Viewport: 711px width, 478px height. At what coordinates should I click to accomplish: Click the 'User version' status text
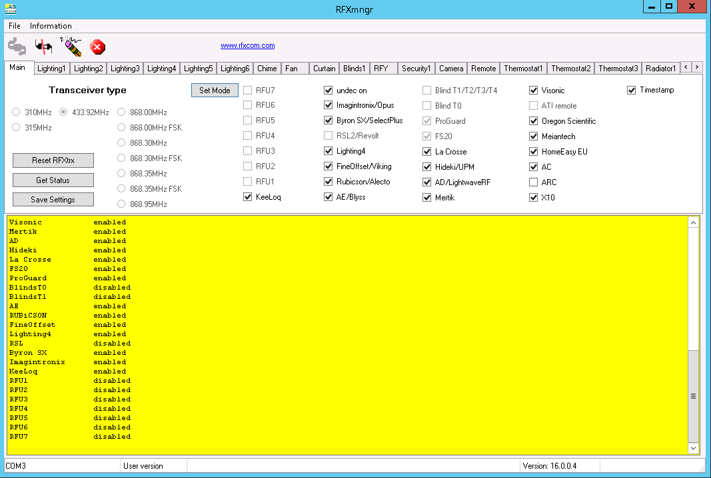(x=143, y=466)
